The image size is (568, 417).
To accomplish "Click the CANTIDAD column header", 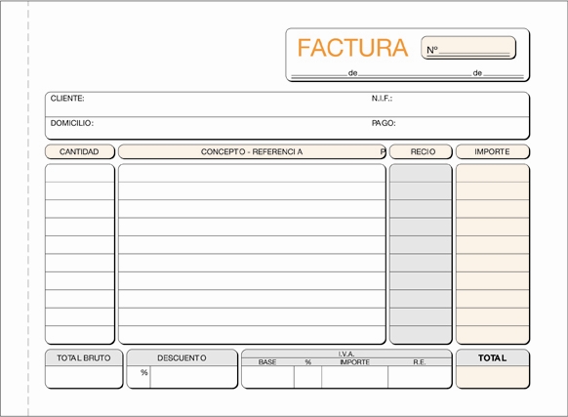I will (x=80, y=151).
